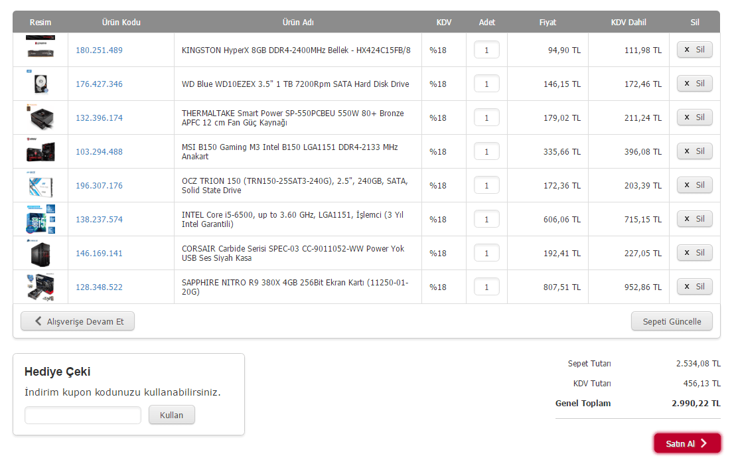Click the Kingston HyperX RAM product thumbnail
The width and height of the screenshot is (734, 458).
tap(40, 46)
